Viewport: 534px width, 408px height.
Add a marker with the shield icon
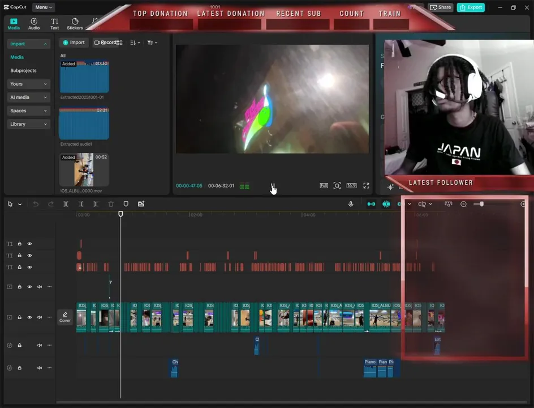(x=126, y=204)
